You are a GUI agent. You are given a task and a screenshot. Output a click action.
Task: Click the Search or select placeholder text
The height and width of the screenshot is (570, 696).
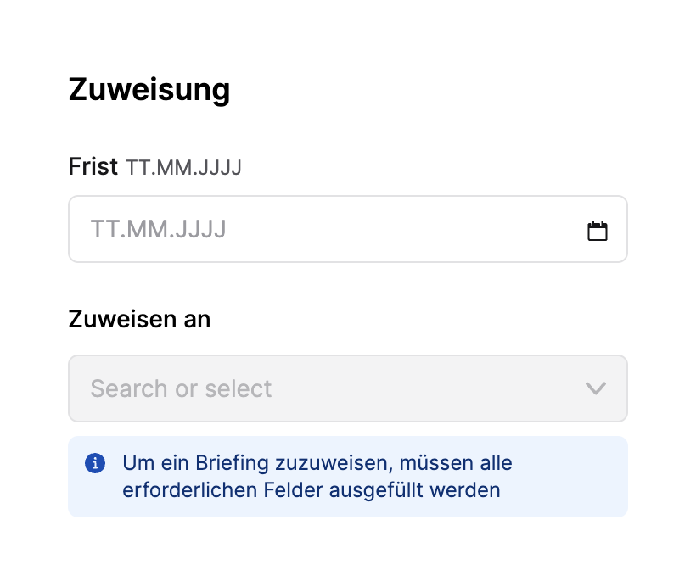click(x=181, y=388)
